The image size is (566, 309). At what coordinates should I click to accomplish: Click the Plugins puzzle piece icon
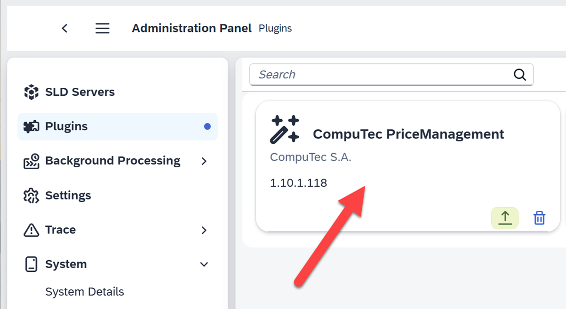(x=31, y=126)
